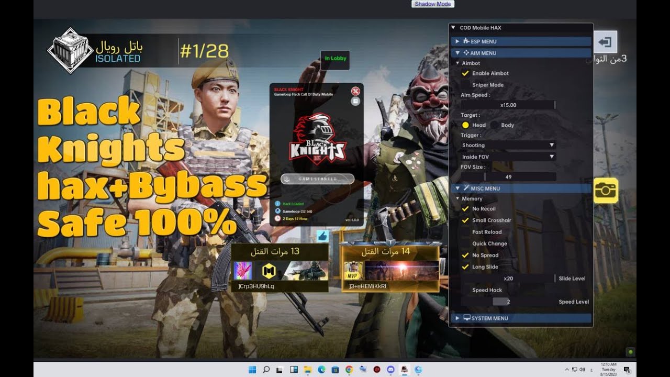
Task: Open the Windows Start menu
Action: [252, 370]
